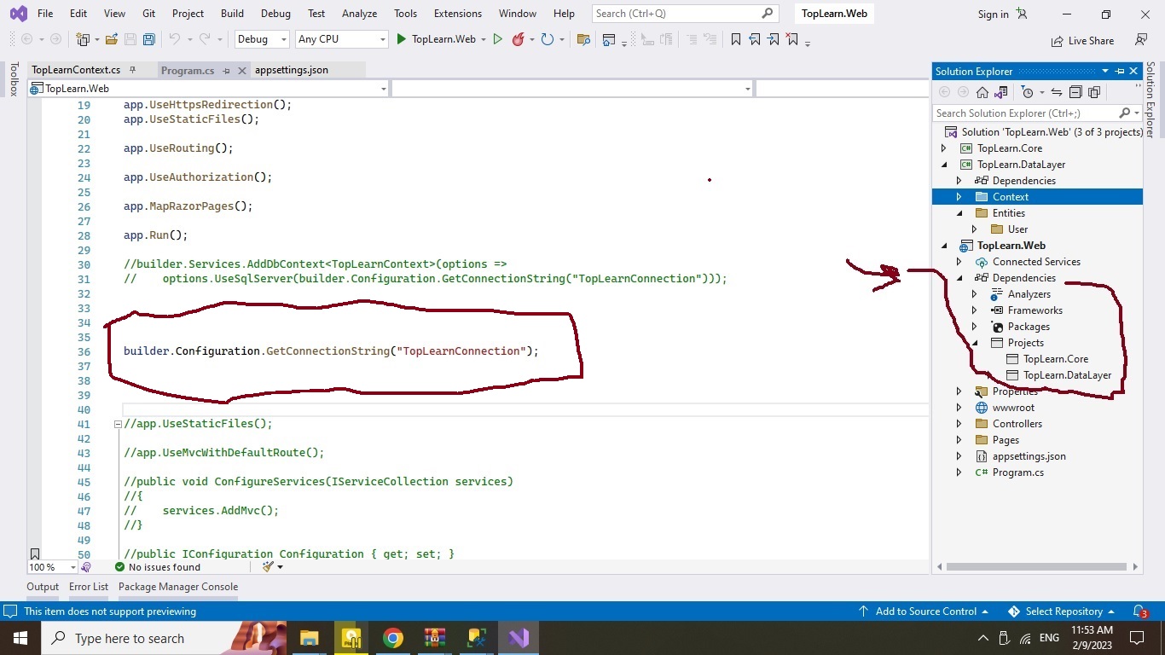Click the Search Solution Explorer field

[1024, 113]
